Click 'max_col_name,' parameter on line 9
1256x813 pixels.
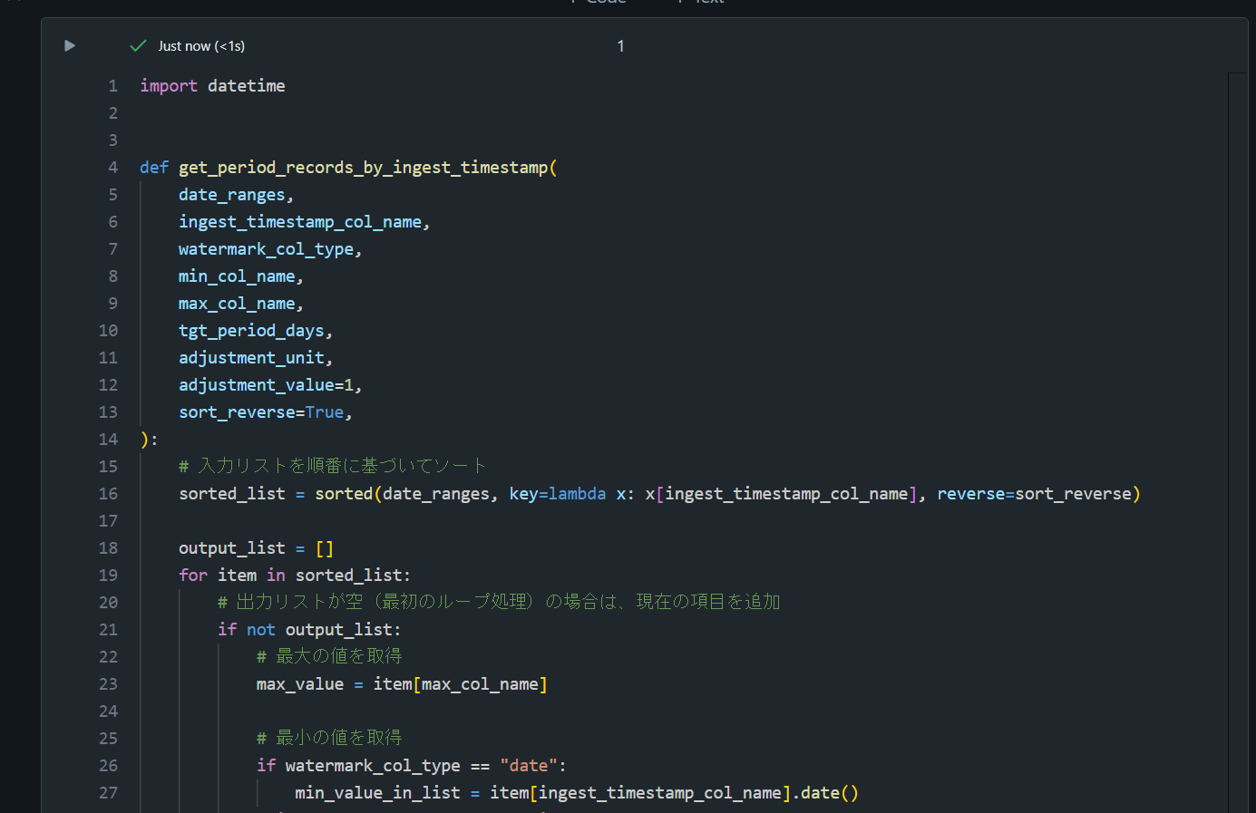click(x=241, y=304)
